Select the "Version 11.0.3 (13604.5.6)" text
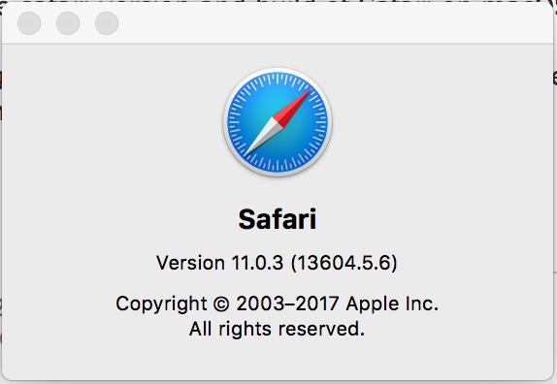 click(x=277, y=263)
